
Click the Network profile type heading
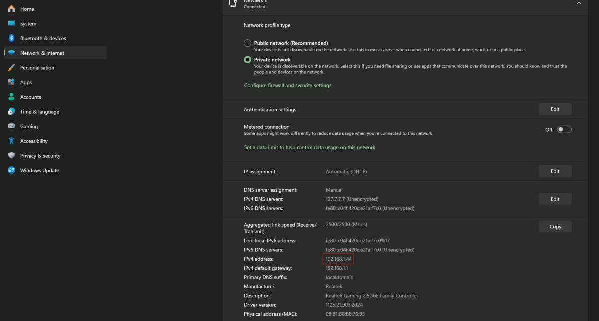click(x=267, y=25)
